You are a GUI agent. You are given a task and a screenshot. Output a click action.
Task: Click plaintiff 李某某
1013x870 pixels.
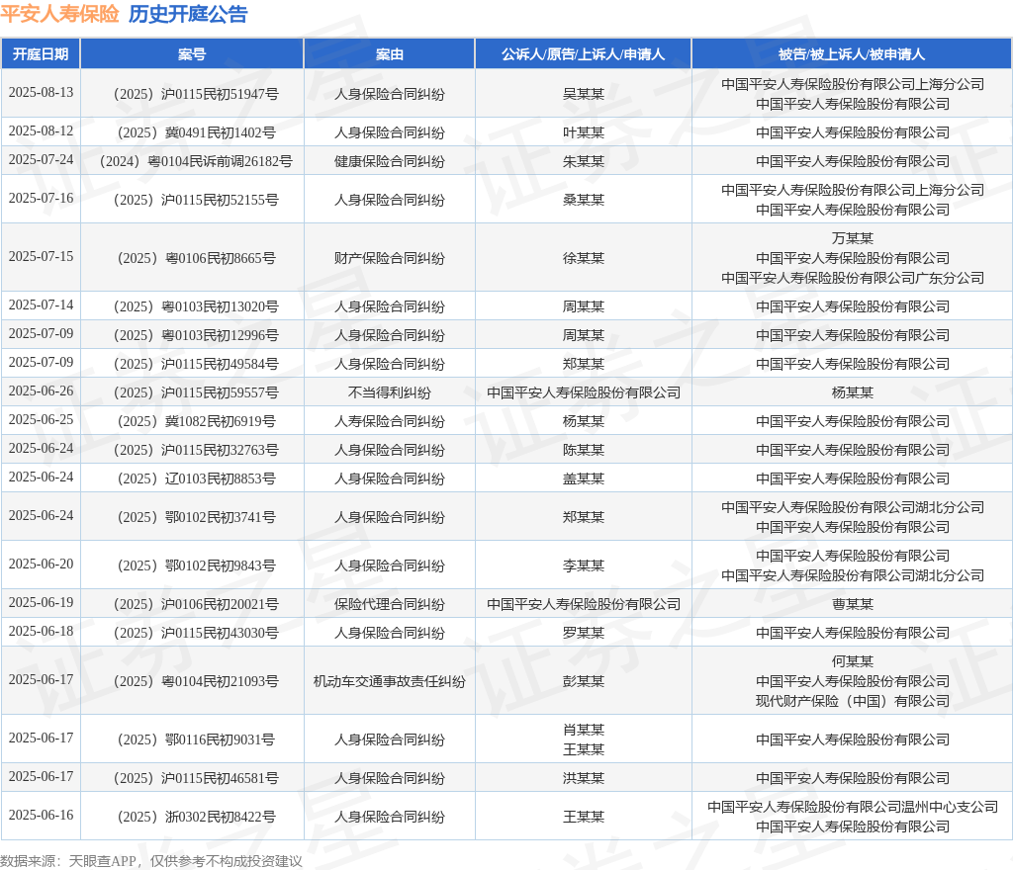tap(584, 566)
